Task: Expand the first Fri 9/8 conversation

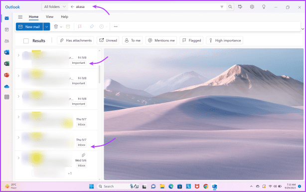Action: click(x=18, y=55)
